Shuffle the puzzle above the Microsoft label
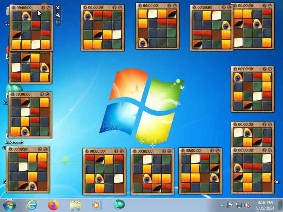 pyautogui.click(x=47, y=94)
